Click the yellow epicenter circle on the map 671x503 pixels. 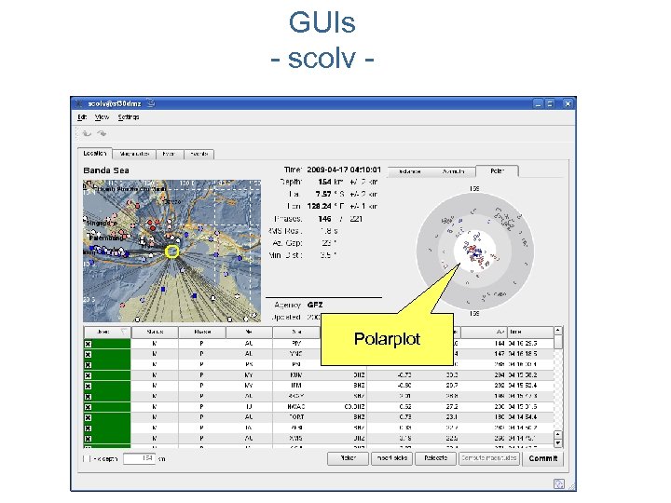tap(172, 251)
